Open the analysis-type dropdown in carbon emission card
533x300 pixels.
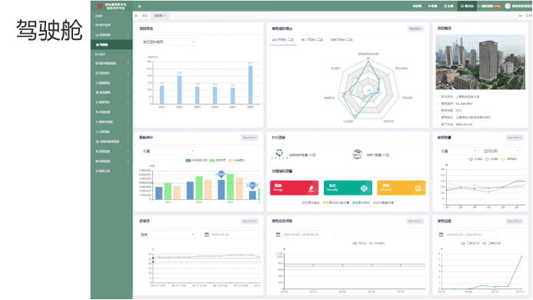click(x=501, y=151)
